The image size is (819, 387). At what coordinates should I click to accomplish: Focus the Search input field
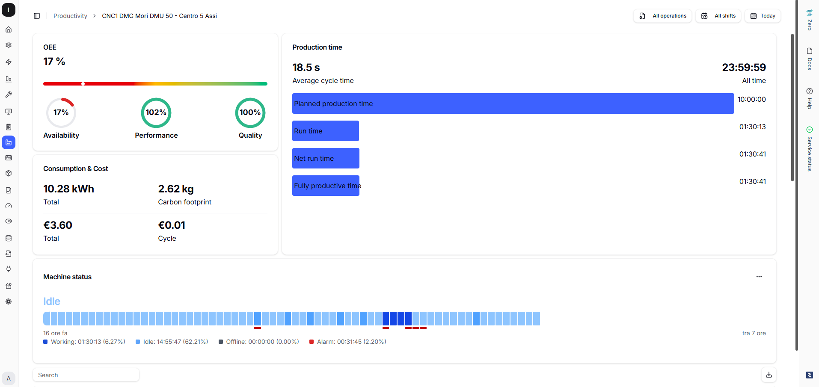point(86,375)
